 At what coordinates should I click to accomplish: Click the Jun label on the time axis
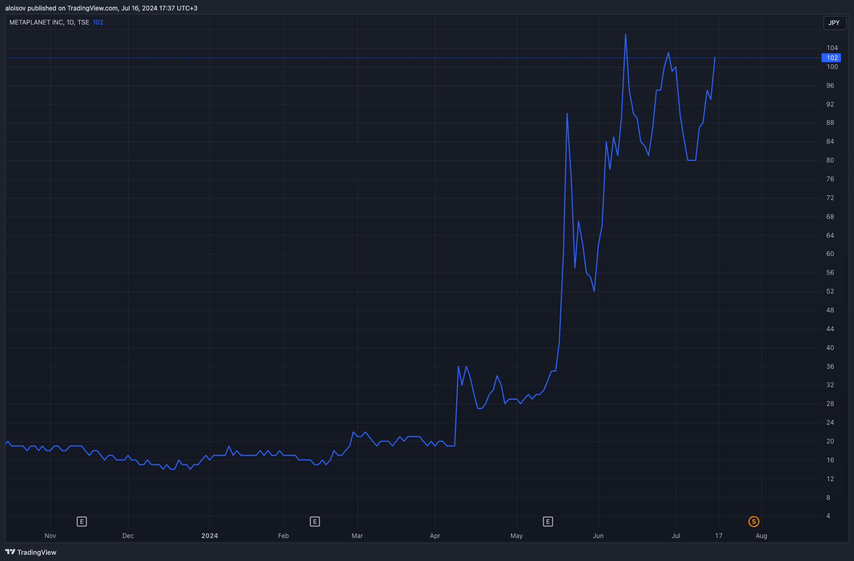point(598,536)
